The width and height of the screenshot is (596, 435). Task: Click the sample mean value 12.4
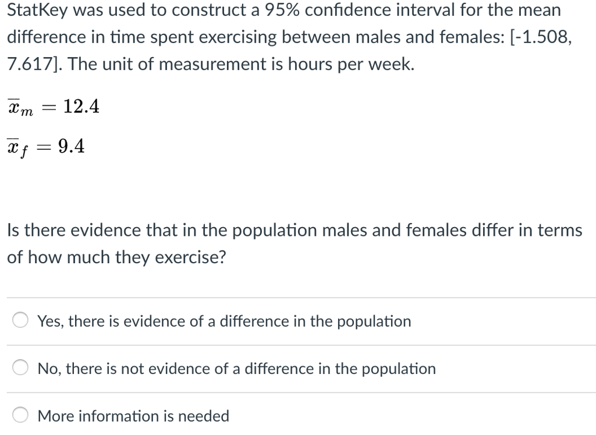[81, 106]
